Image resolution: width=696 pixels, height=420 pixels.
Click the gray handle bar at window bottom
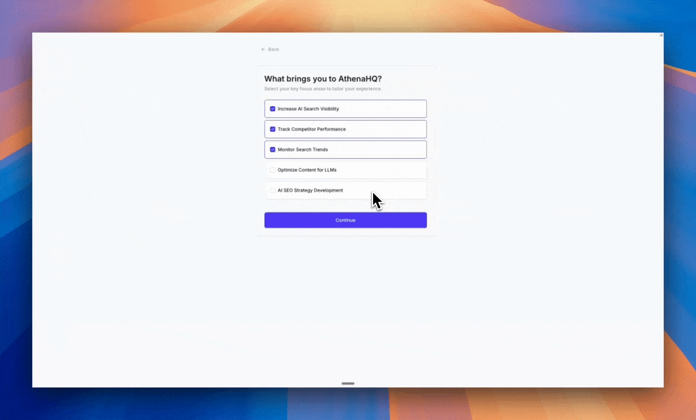click(348, 383)
